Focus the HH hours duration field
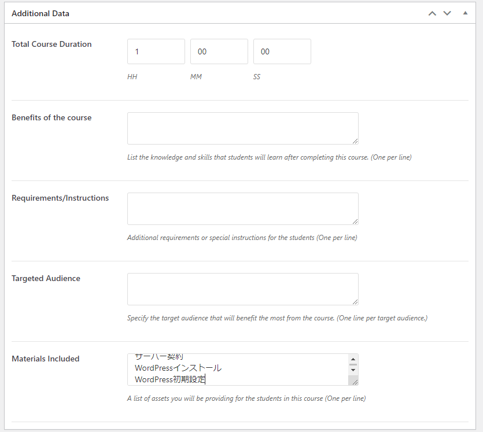483x432 pixels. [156, 51]
